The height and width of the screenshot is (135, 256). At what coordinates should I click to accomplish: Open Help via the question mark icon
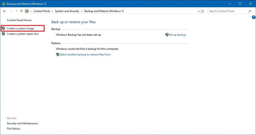254,17
